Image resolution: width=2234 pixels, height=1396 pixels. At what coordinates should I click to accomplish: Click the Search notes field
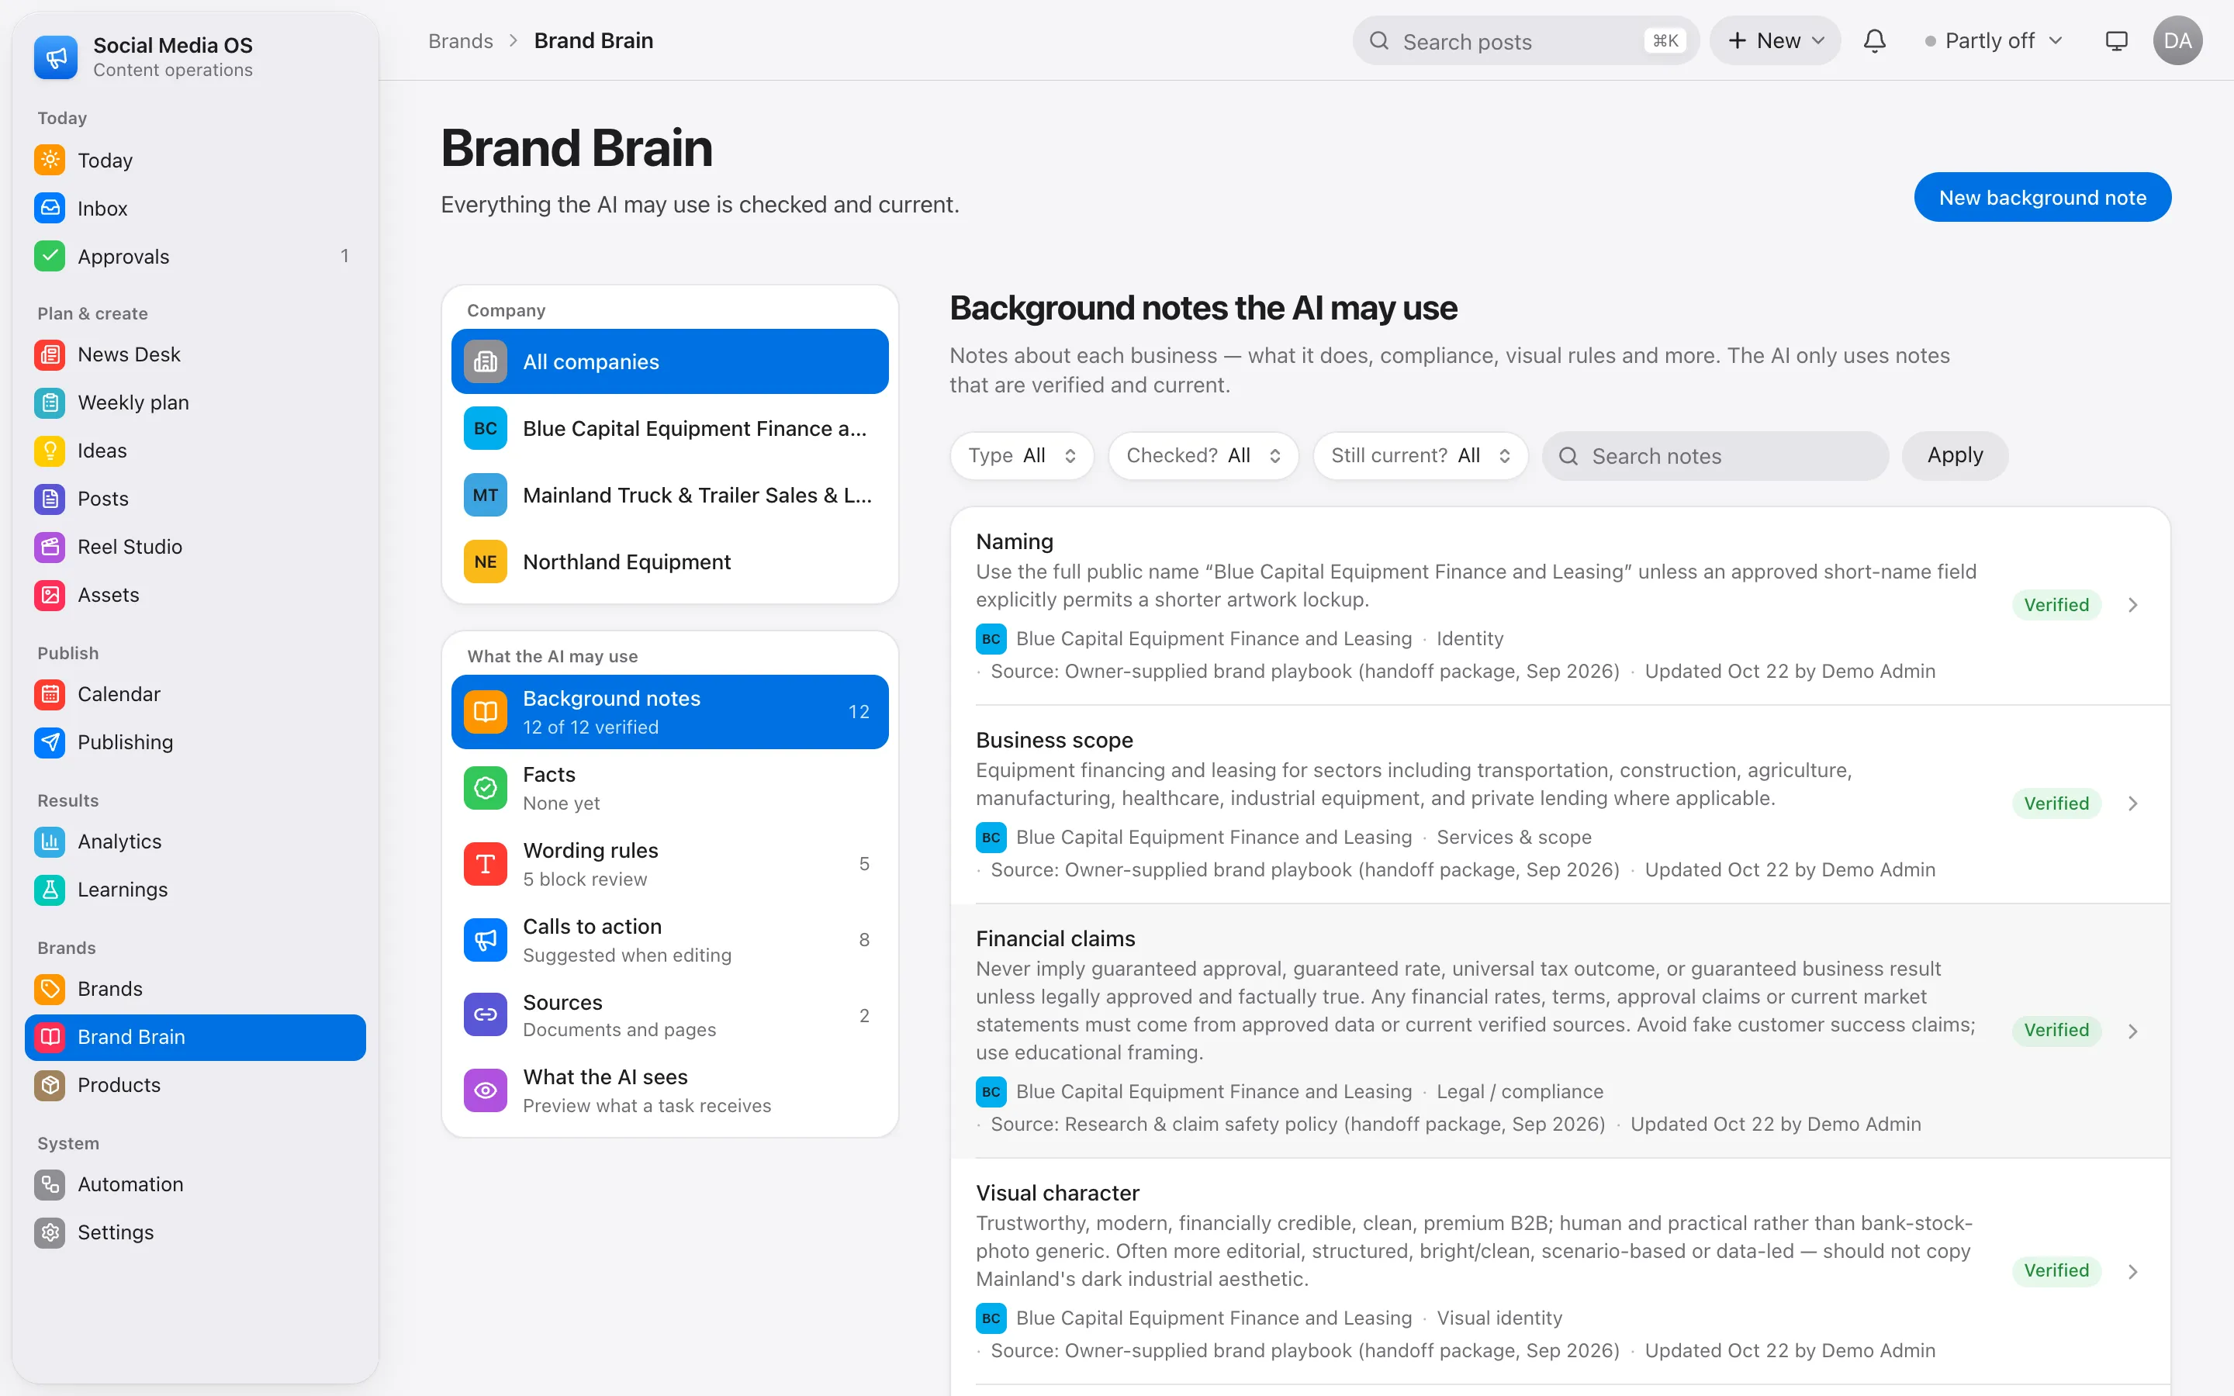[1715, 455]
